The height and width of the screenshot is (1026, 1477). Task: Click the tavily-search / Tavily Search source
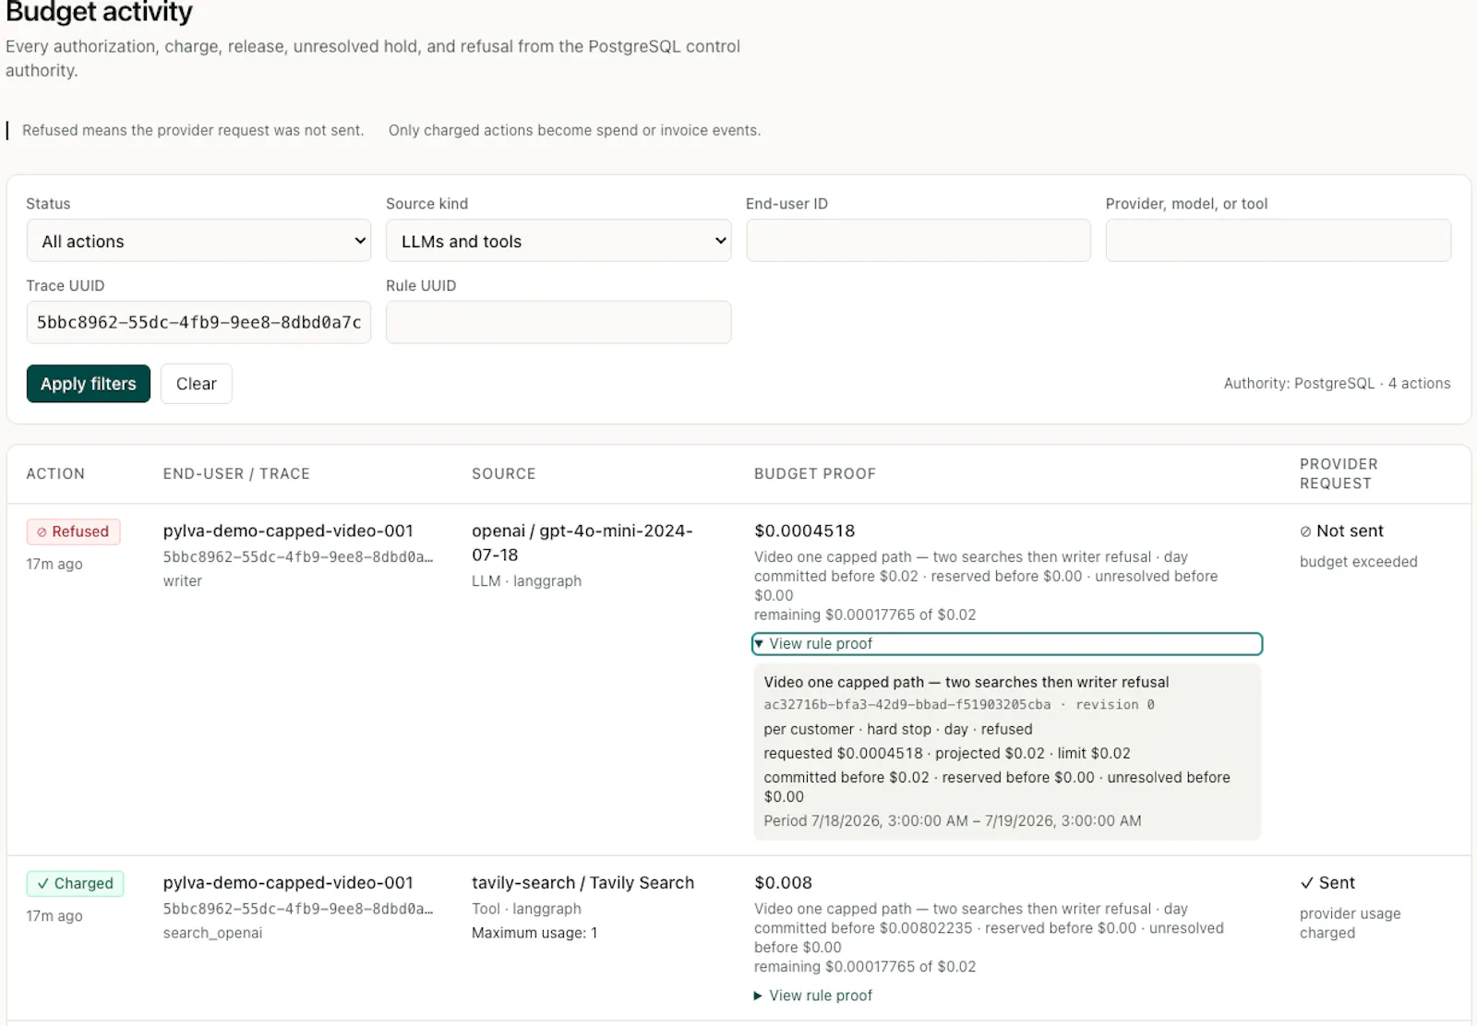[x=582, y=883]
